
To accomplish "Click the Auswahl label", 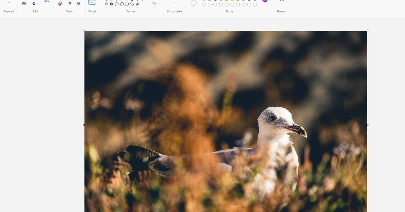I will [x=9, y=11].
